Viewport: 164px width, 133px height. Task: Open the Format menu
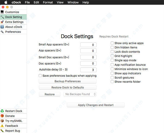point(48,2)
